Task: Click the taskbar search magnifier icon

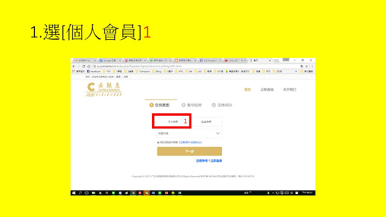Action: click(x=80, y=193)
